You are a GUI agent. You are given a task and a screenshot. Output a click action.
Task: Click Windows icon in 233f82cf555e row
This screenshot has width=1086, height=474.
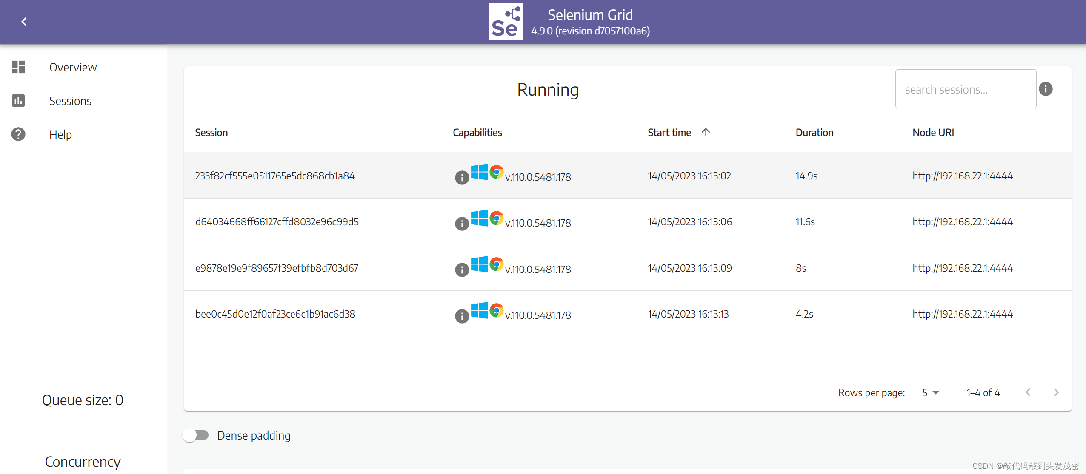coord(480,172)
